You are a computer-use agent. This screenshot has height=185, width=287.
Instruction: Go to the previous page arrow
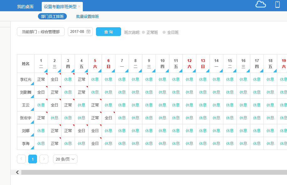(21, 159)
